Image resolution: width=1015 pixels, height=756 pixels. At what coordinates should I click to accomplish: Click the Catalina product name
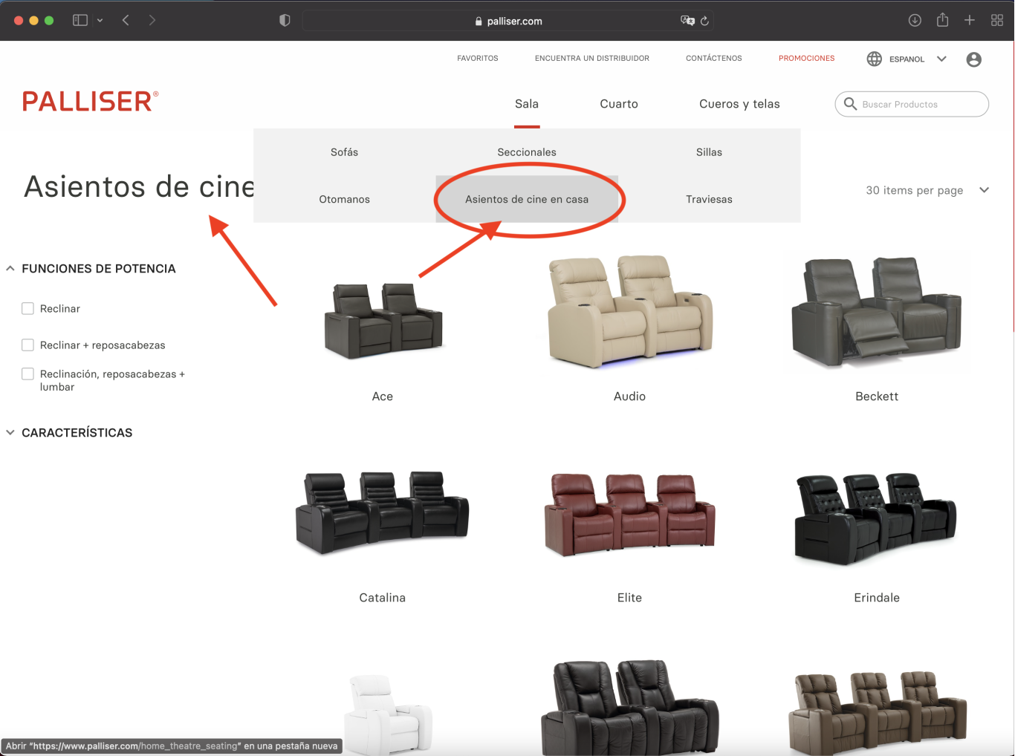[383, 598]
